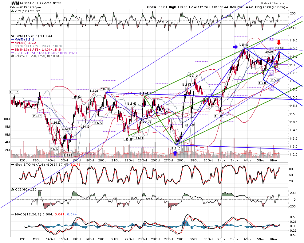Click the Open 118.01 value
This screenshot has height=243, width=304.
[x=157, y=7]
